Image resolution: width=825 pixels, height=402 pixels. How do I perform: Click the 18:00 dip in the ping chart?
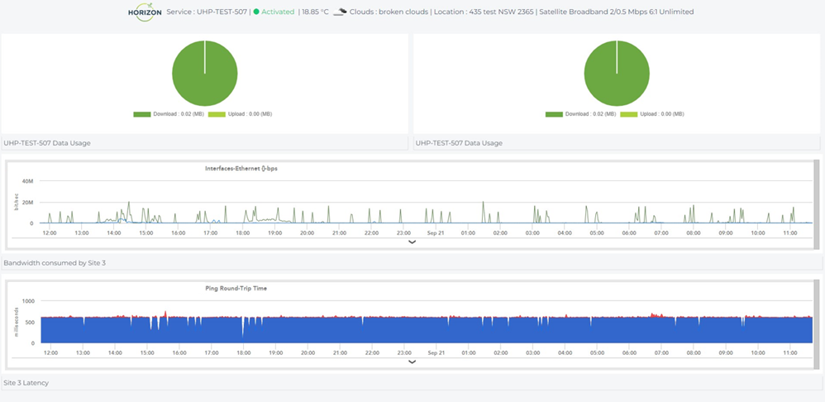[242, 328]
